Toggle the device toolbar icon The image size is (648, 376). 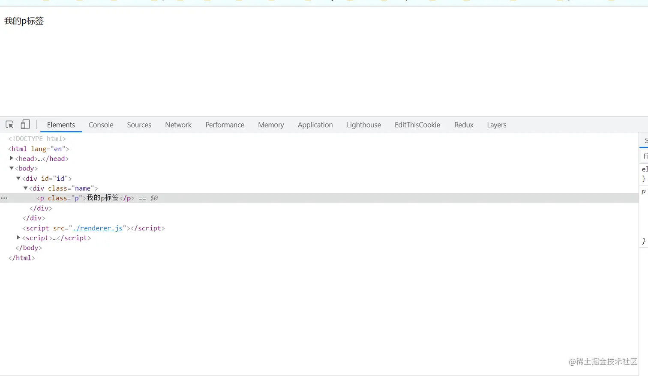(25, 124)
